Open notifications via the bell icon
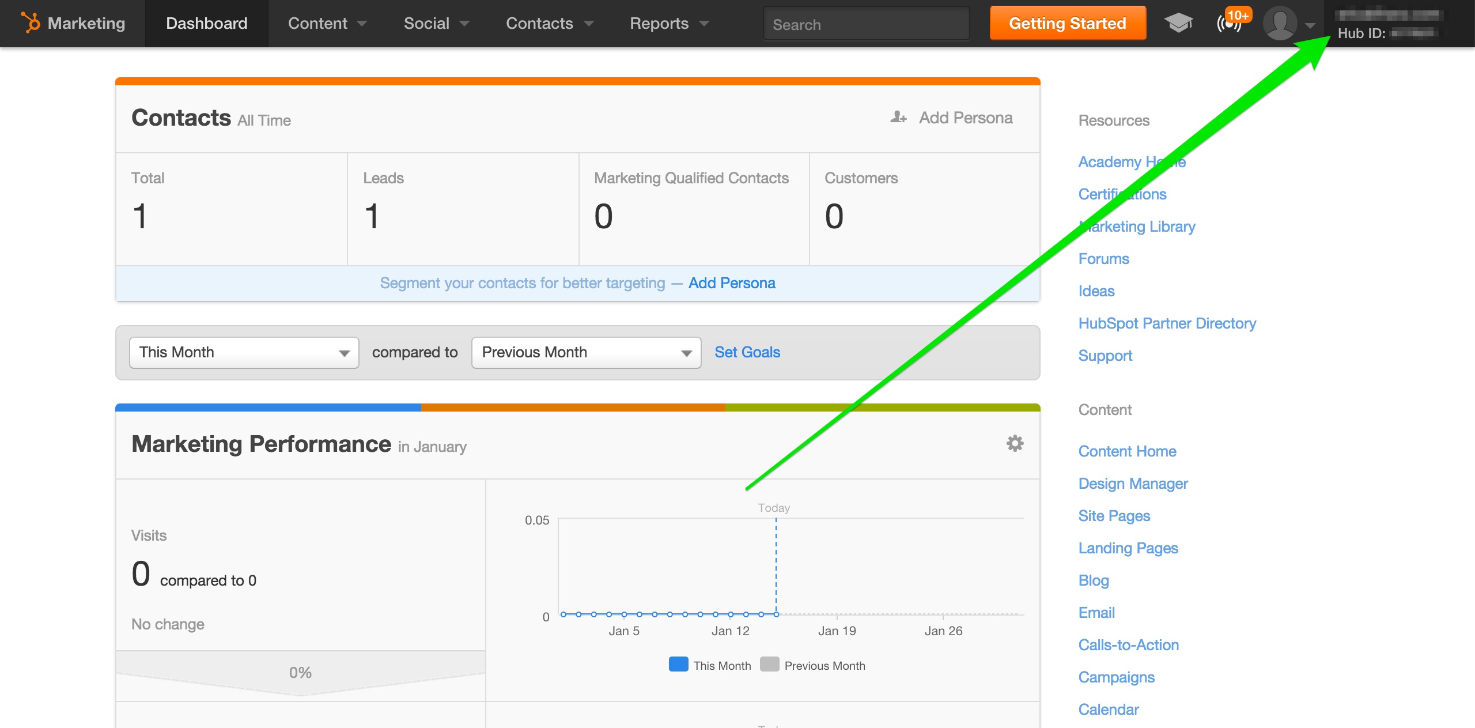 1229,24
